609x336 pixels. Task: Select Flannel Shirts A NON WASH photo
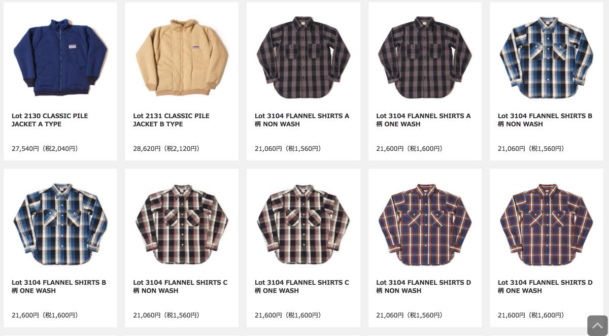pyautogui.click(x=303, y=58)
